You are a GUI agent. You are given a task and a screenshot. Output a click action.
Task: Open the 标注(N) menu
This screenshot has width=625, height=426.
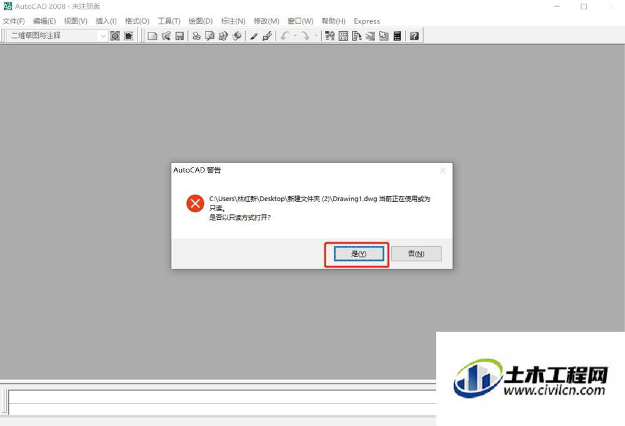[233, 21]
